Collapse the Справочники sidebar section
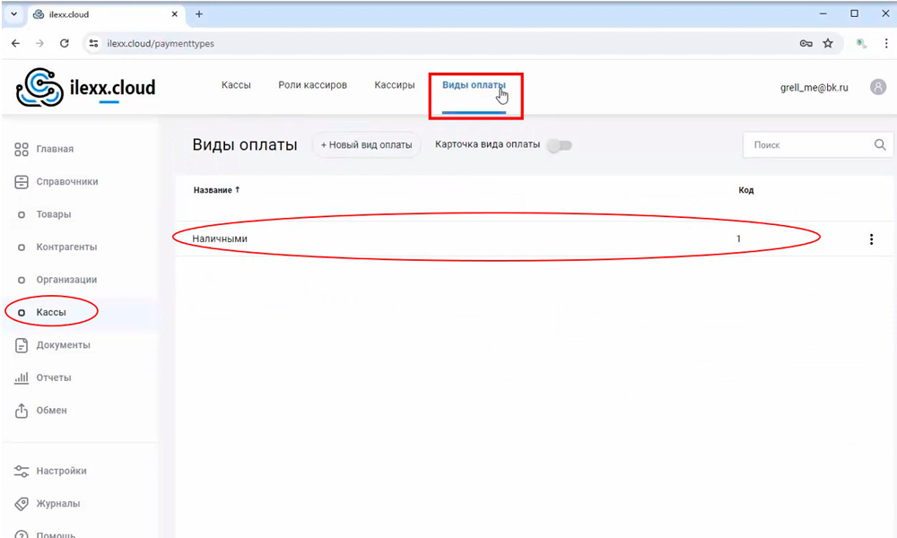This screenshot has height=538, width=897. pos(66,182)
